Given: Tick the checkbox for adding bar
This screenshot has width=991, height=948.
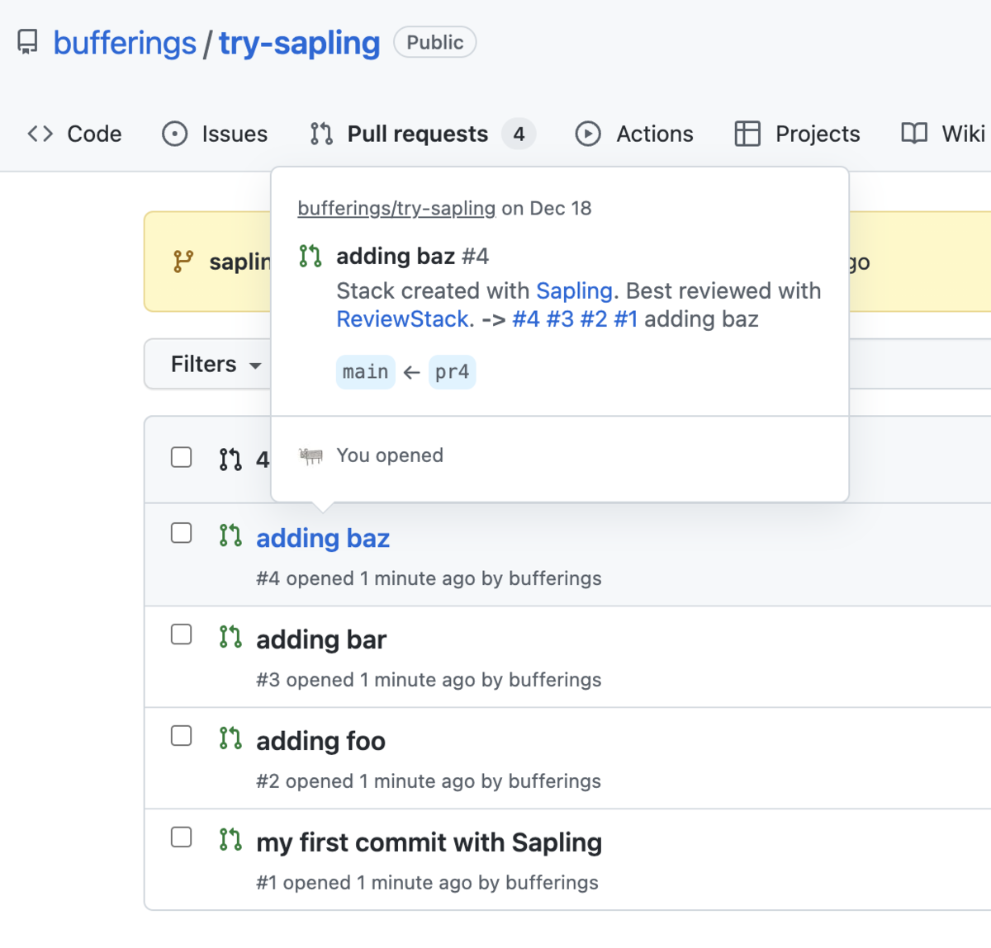Looking at the screenshot, I should pos(182,634).
